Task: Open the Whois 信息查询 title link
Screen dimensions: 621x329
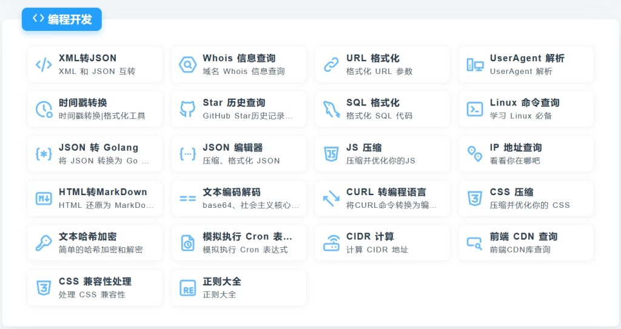Action: pyautogui.click(x=239, y=58)
